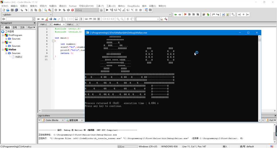Click the New file toolbar icon
Viewport: 277px width, 148px height.
click(x=4, y=10)
